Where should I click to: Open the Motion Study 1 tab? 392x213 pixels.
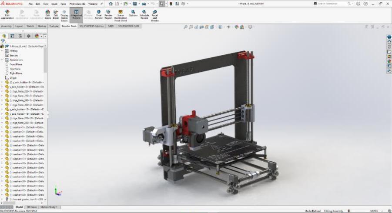(x=48, y=207)
